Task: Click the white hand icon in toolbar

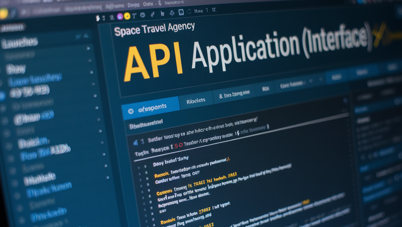Action: tap(98, 18)
